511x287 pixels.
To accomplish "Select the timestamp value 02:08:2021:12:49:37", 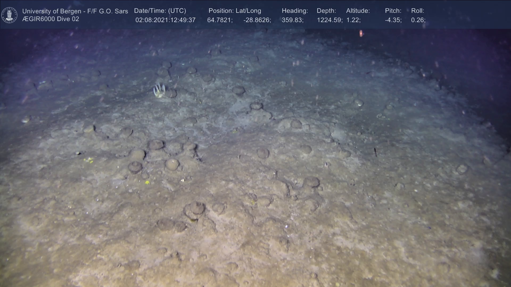I will pos(165,20).
